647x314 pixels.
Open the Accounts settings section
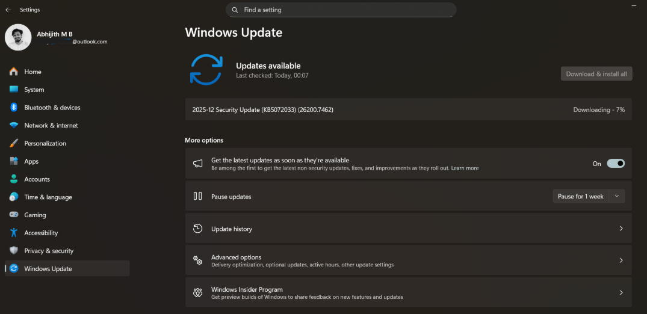(37, 179)
